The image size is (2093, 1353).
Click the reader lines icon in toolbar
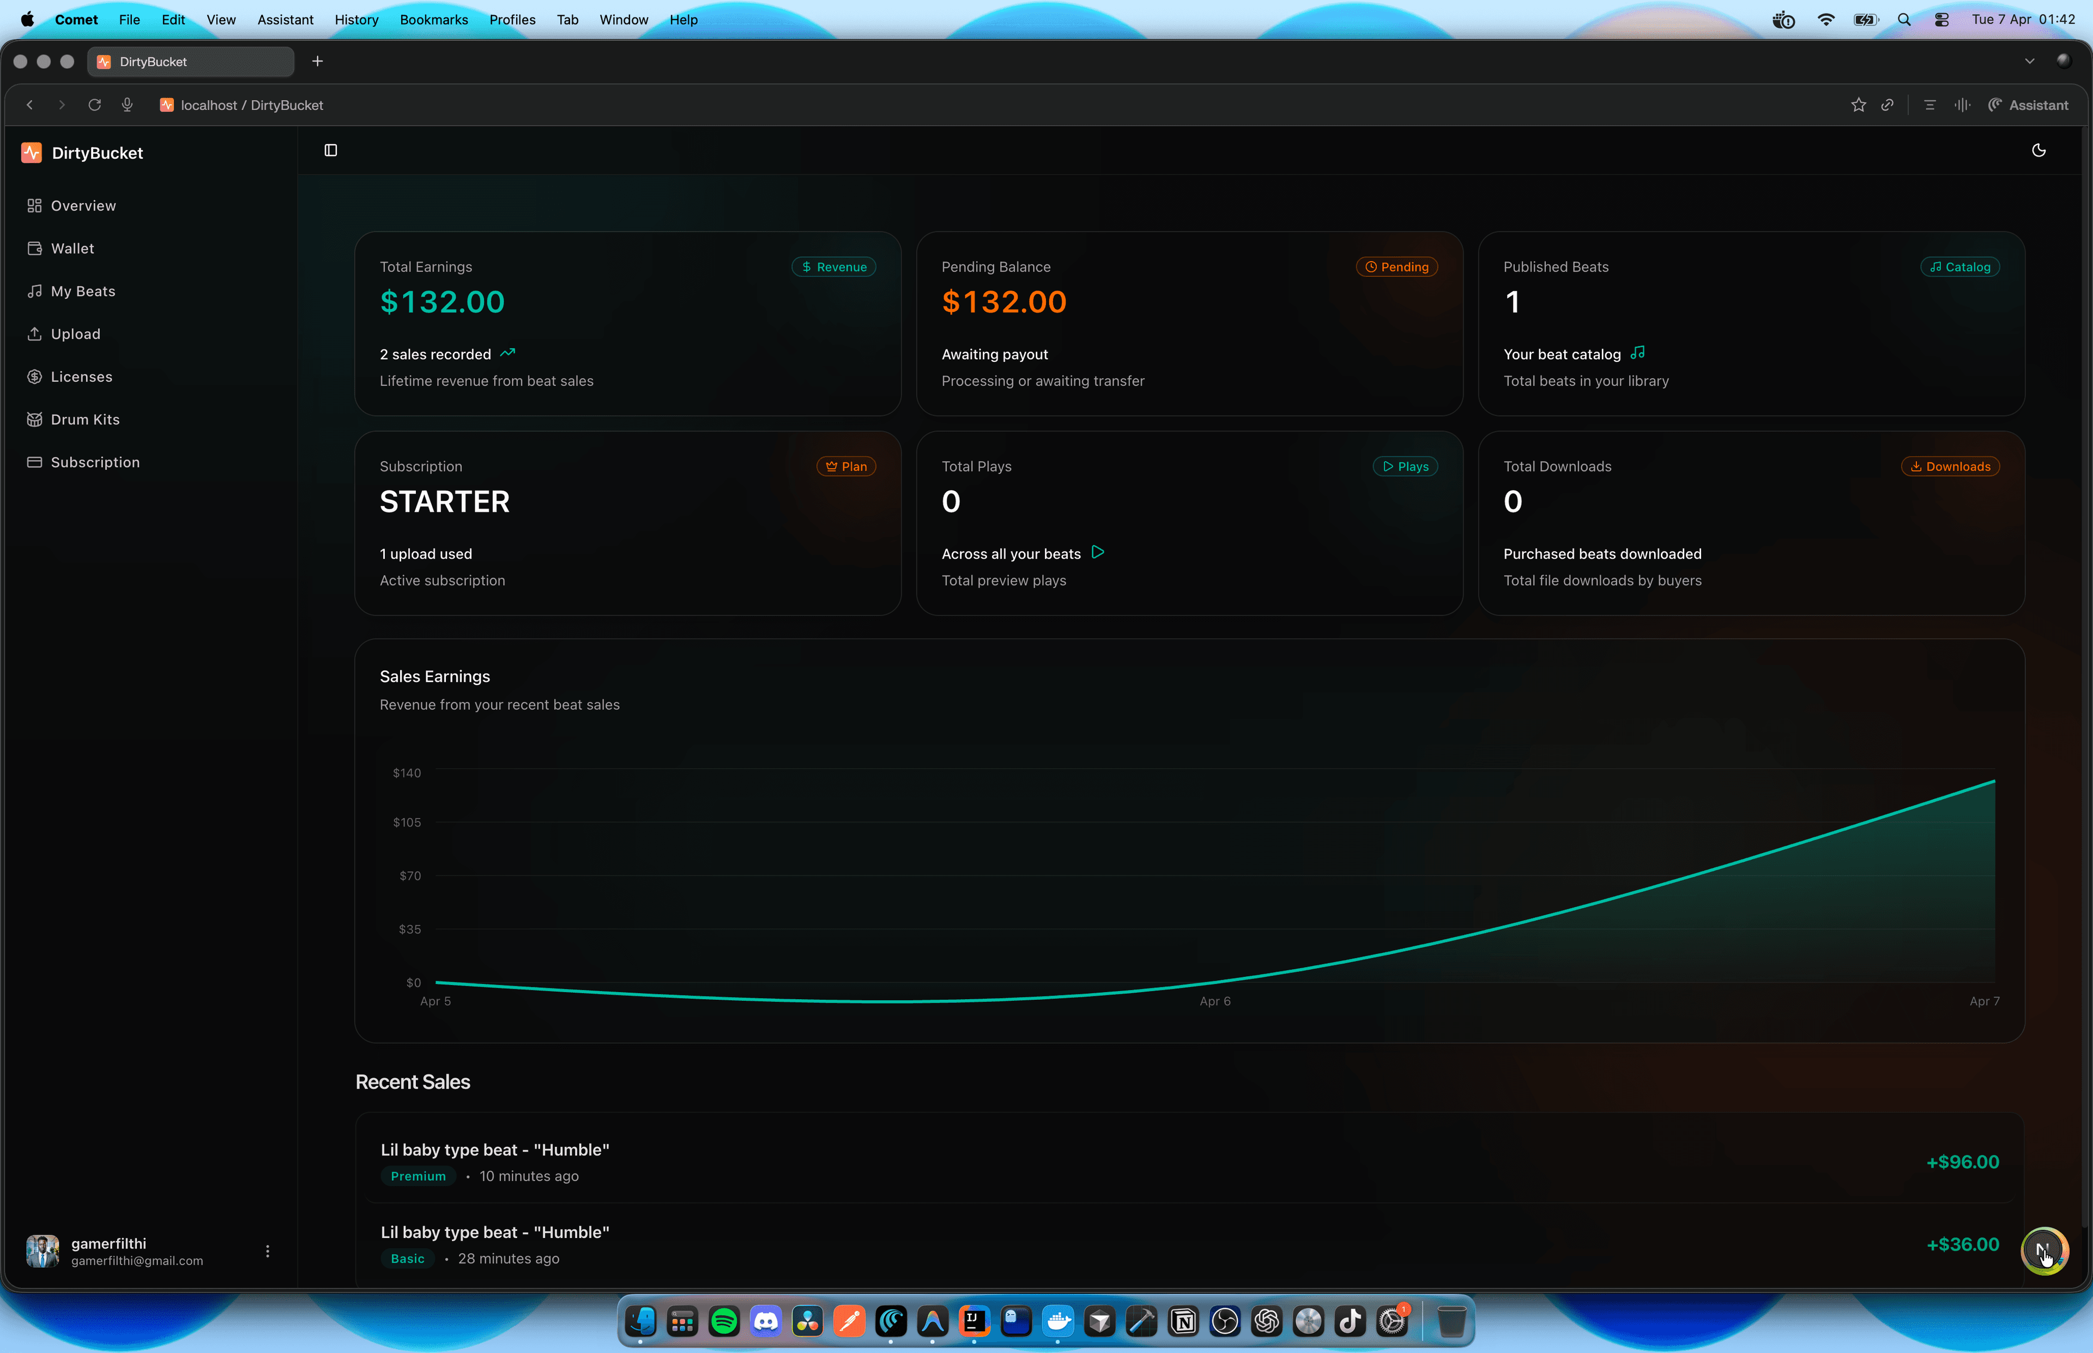1929,105
